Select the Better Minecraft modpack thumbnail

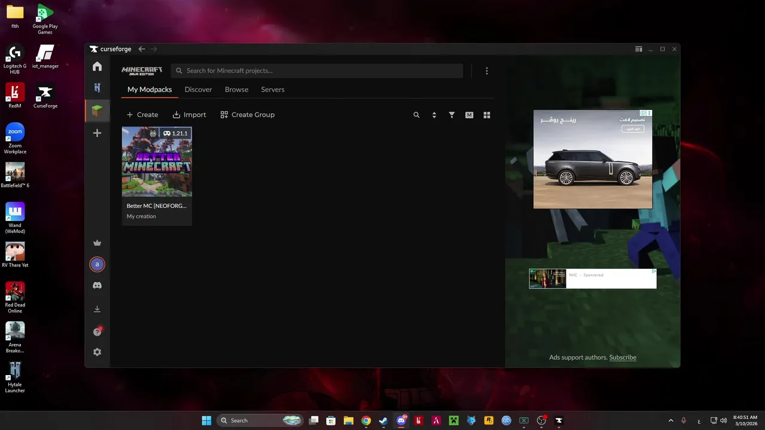157,161
